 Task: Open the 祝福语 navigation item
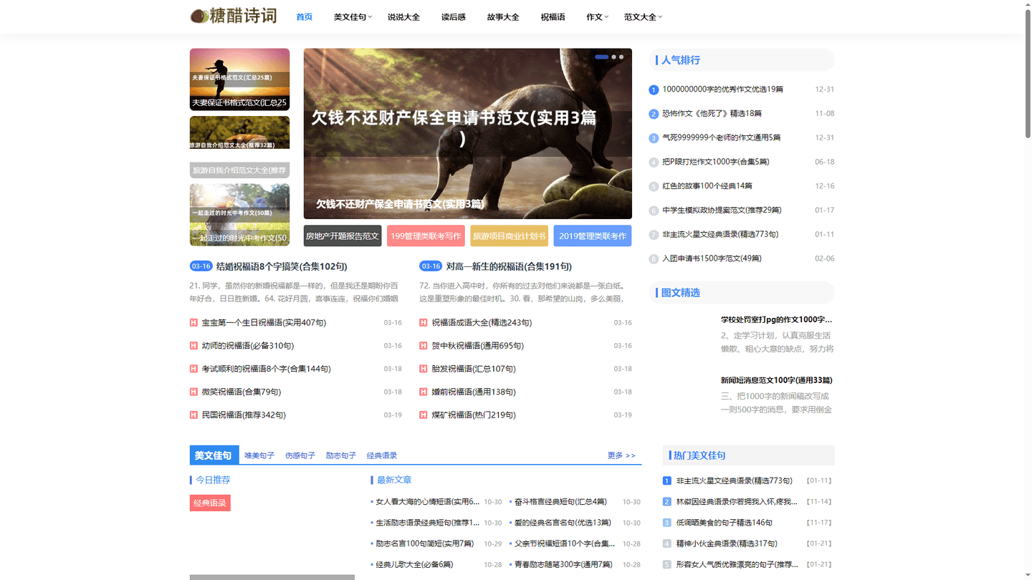553,17
